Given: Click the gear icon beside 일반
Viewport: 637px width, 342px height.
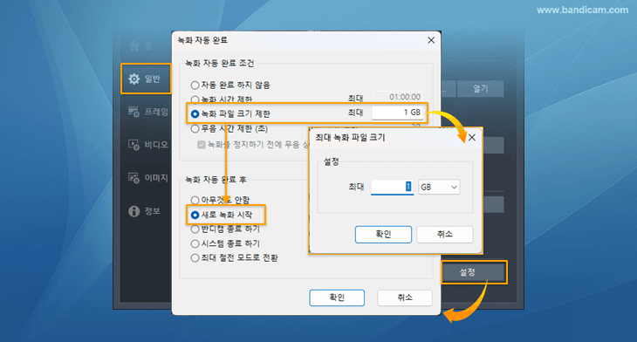Looking at the screenshot, I should (134, 79).
